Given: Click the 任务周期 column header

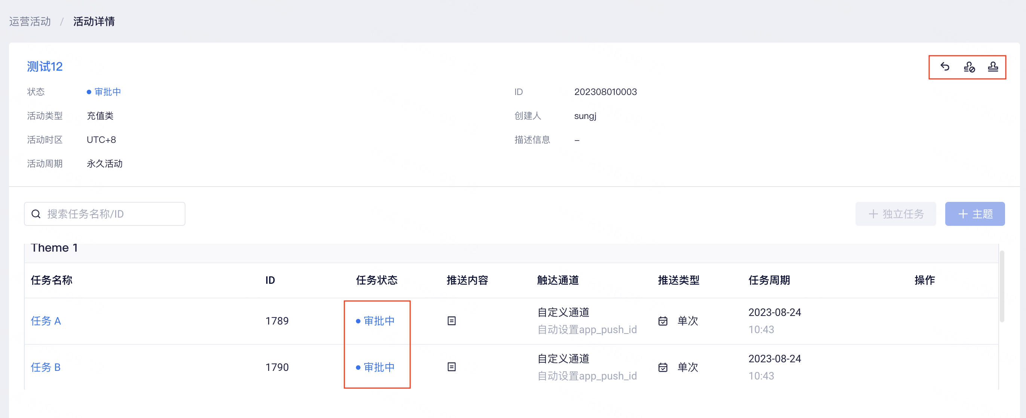Looking at the screenshot, I should (x=769, y=280).
